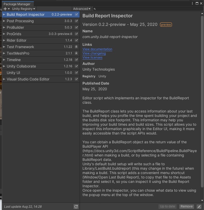This screenshot has height=210, width=204.
Task: Open the add package dropdown arrow
Action: coord(9,9)
